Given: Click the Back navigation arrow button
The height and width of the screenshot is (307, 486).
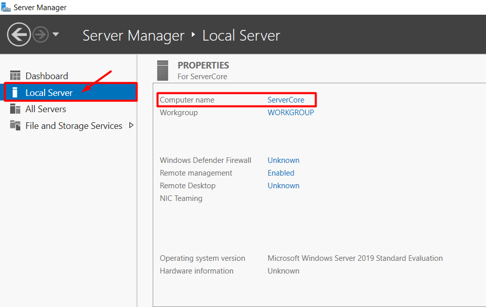Looking at the screenshot, I should tap(19, 35).
